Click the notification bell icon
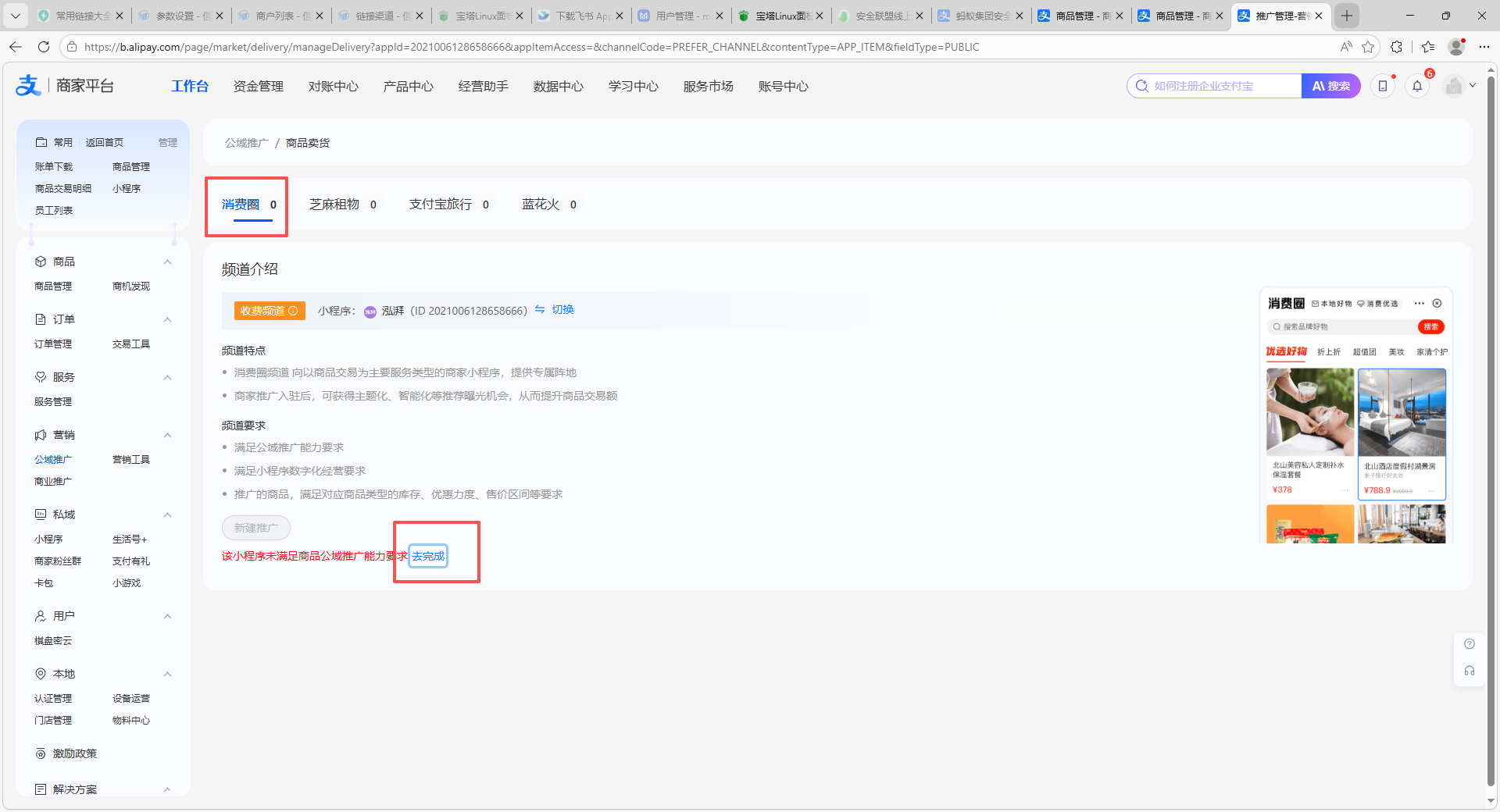 pyautogui.click(x=1417, y=87)
